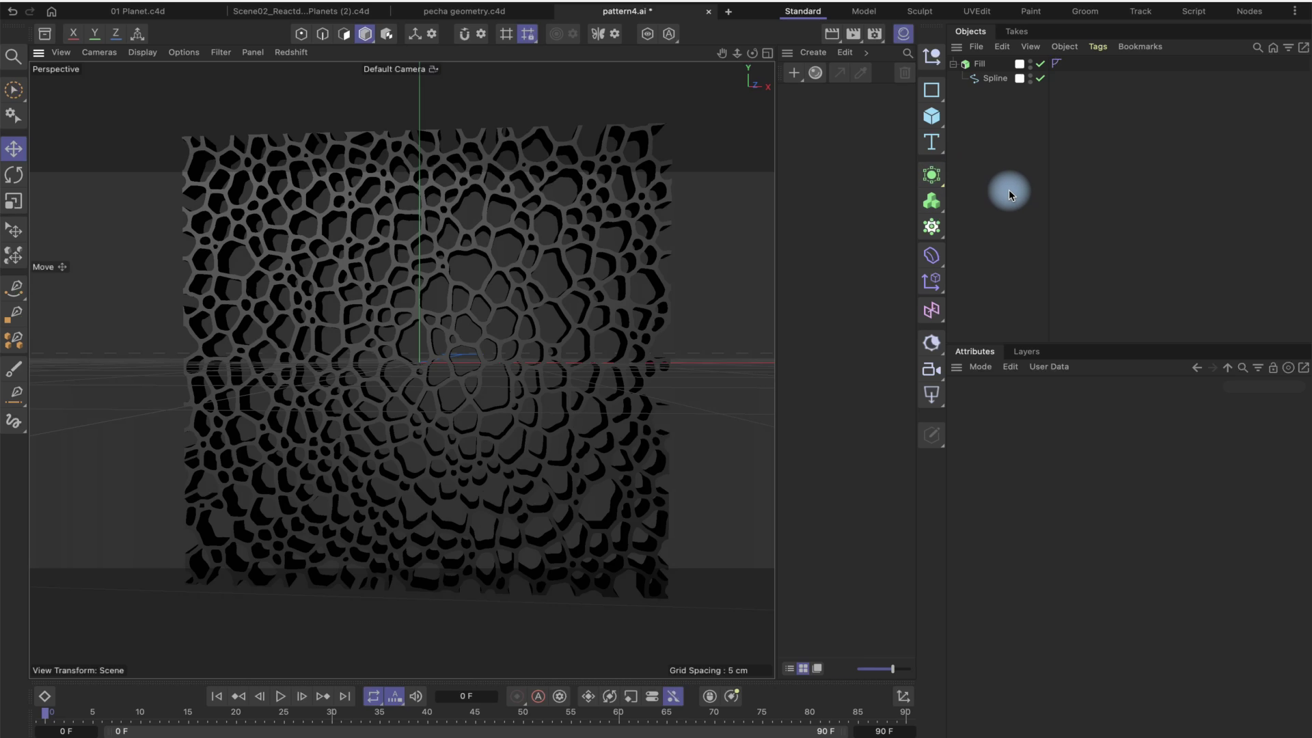Collapse the Fill object hierarchy
1312x738 pixels.
[x=953, y=64]
